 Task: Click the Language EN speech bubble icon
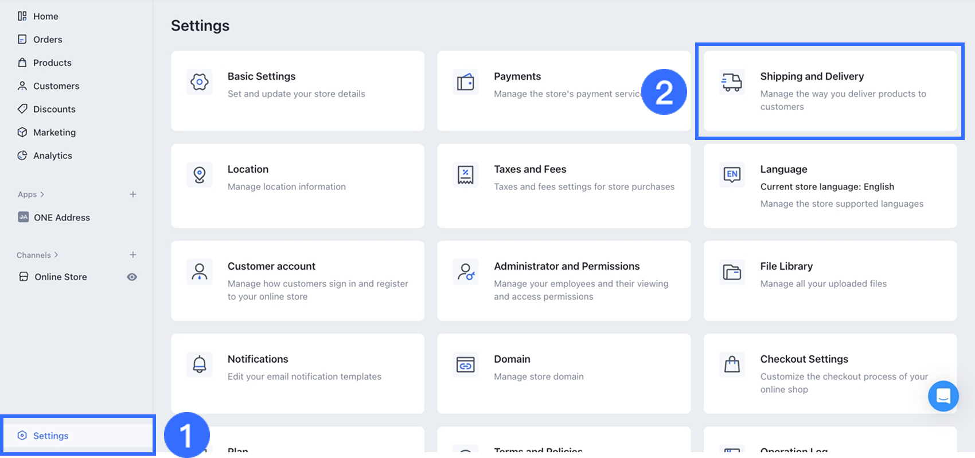click(x=732, y=174)
